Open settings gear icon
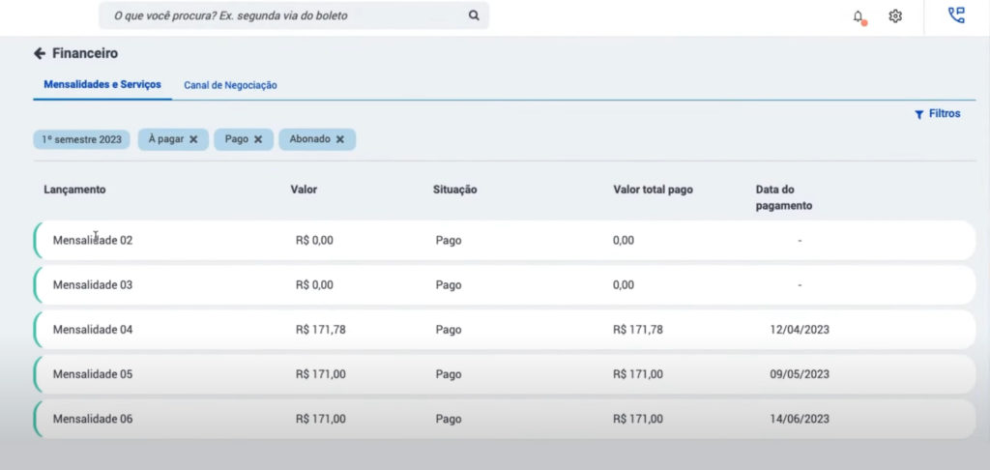990x470 pixels. pos(895,16)
